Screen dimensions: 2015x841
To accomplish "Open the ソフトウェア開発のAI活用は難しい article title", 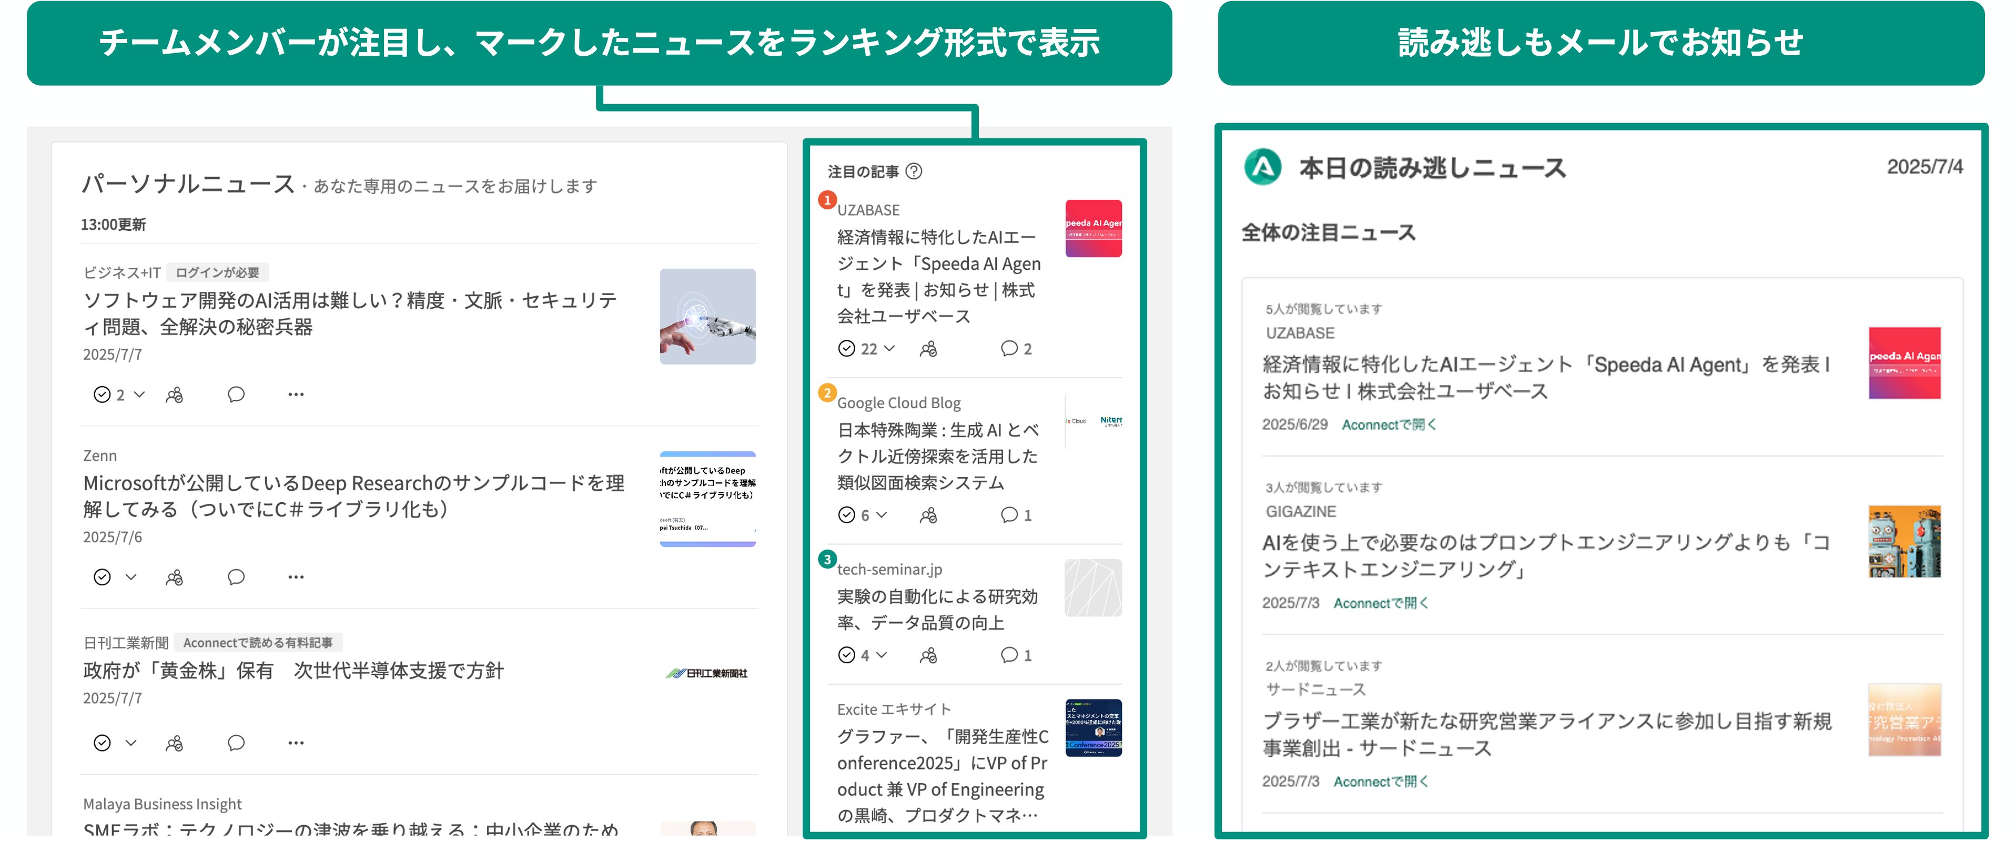I will (350, 313).
